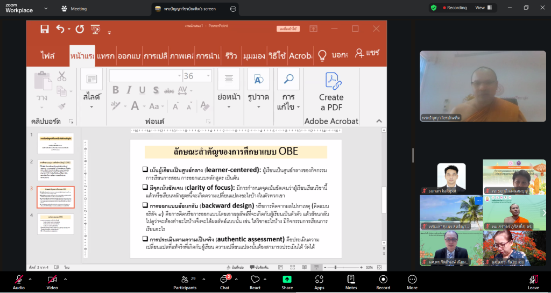Expand video options caret next to Video
The width and height of the screenshot is (551, 293).
[x=65, y=279]
